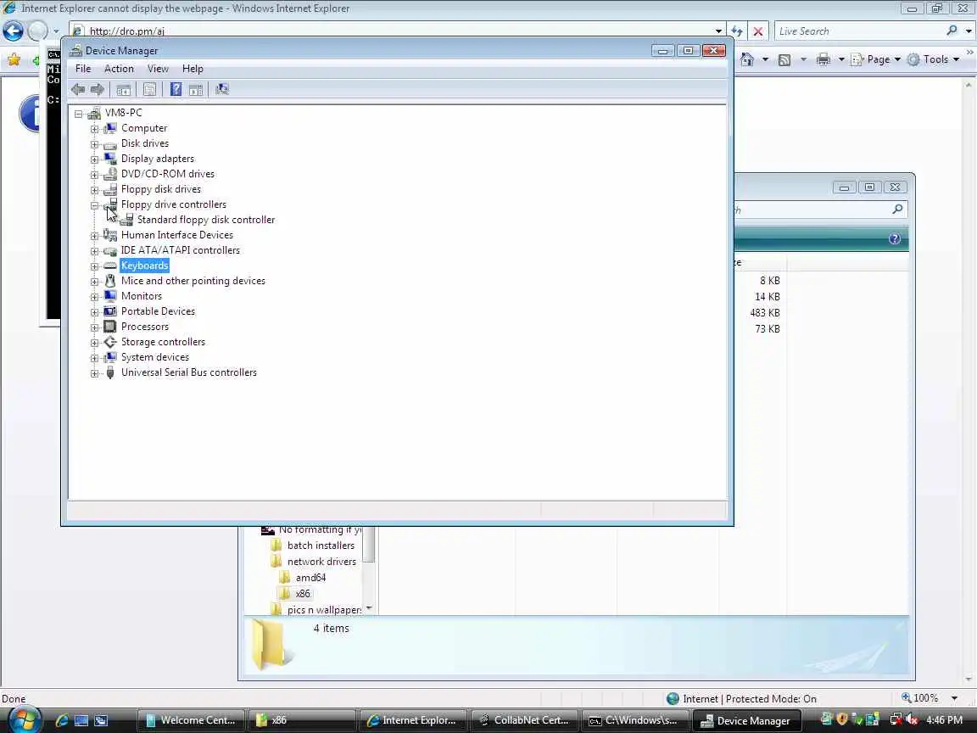977x733 pixels.
Task: Expand the DVD/CD-ROM drives category
Action: [x=95, y=175]
